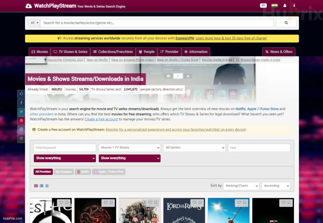
Task: Bookmark the Lord of the Rings poster
Action: (200, 202)
